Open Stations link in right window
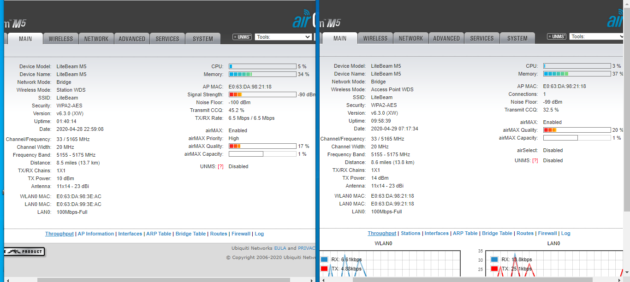Image resolution: width=630 pixels, height=282 pixels. 410,233
